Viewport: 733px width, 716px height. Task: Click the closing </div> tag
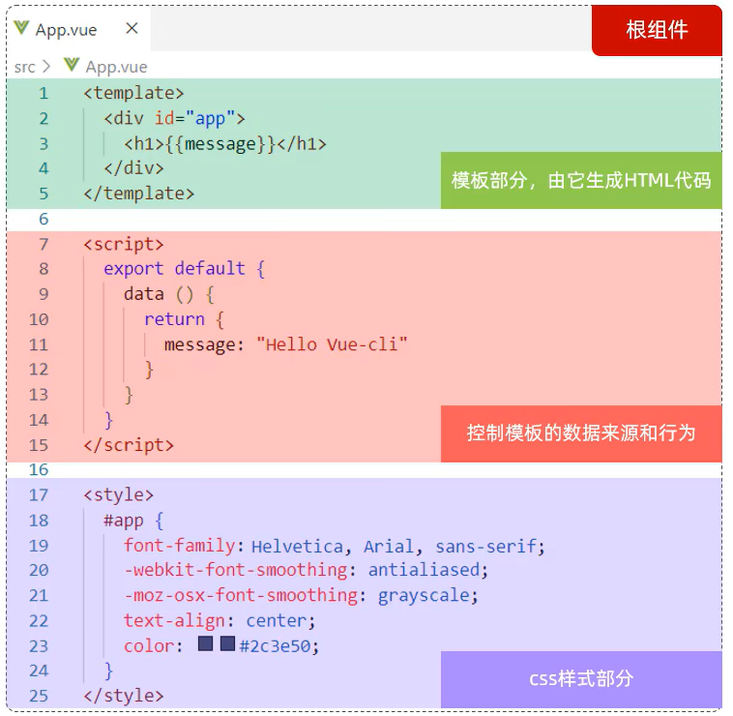133,168
